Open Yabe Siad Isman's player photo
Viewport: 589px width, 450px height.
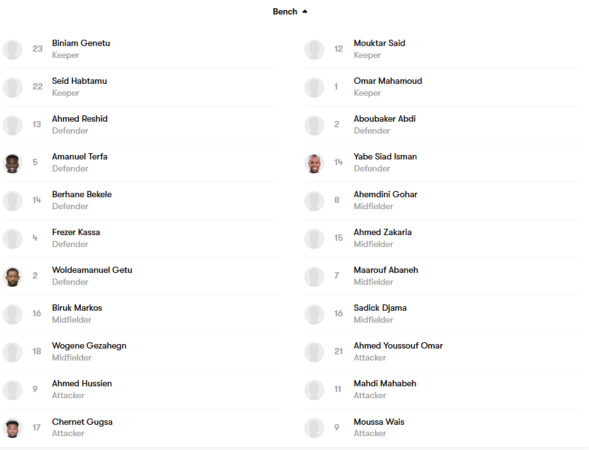coord(314,163)
